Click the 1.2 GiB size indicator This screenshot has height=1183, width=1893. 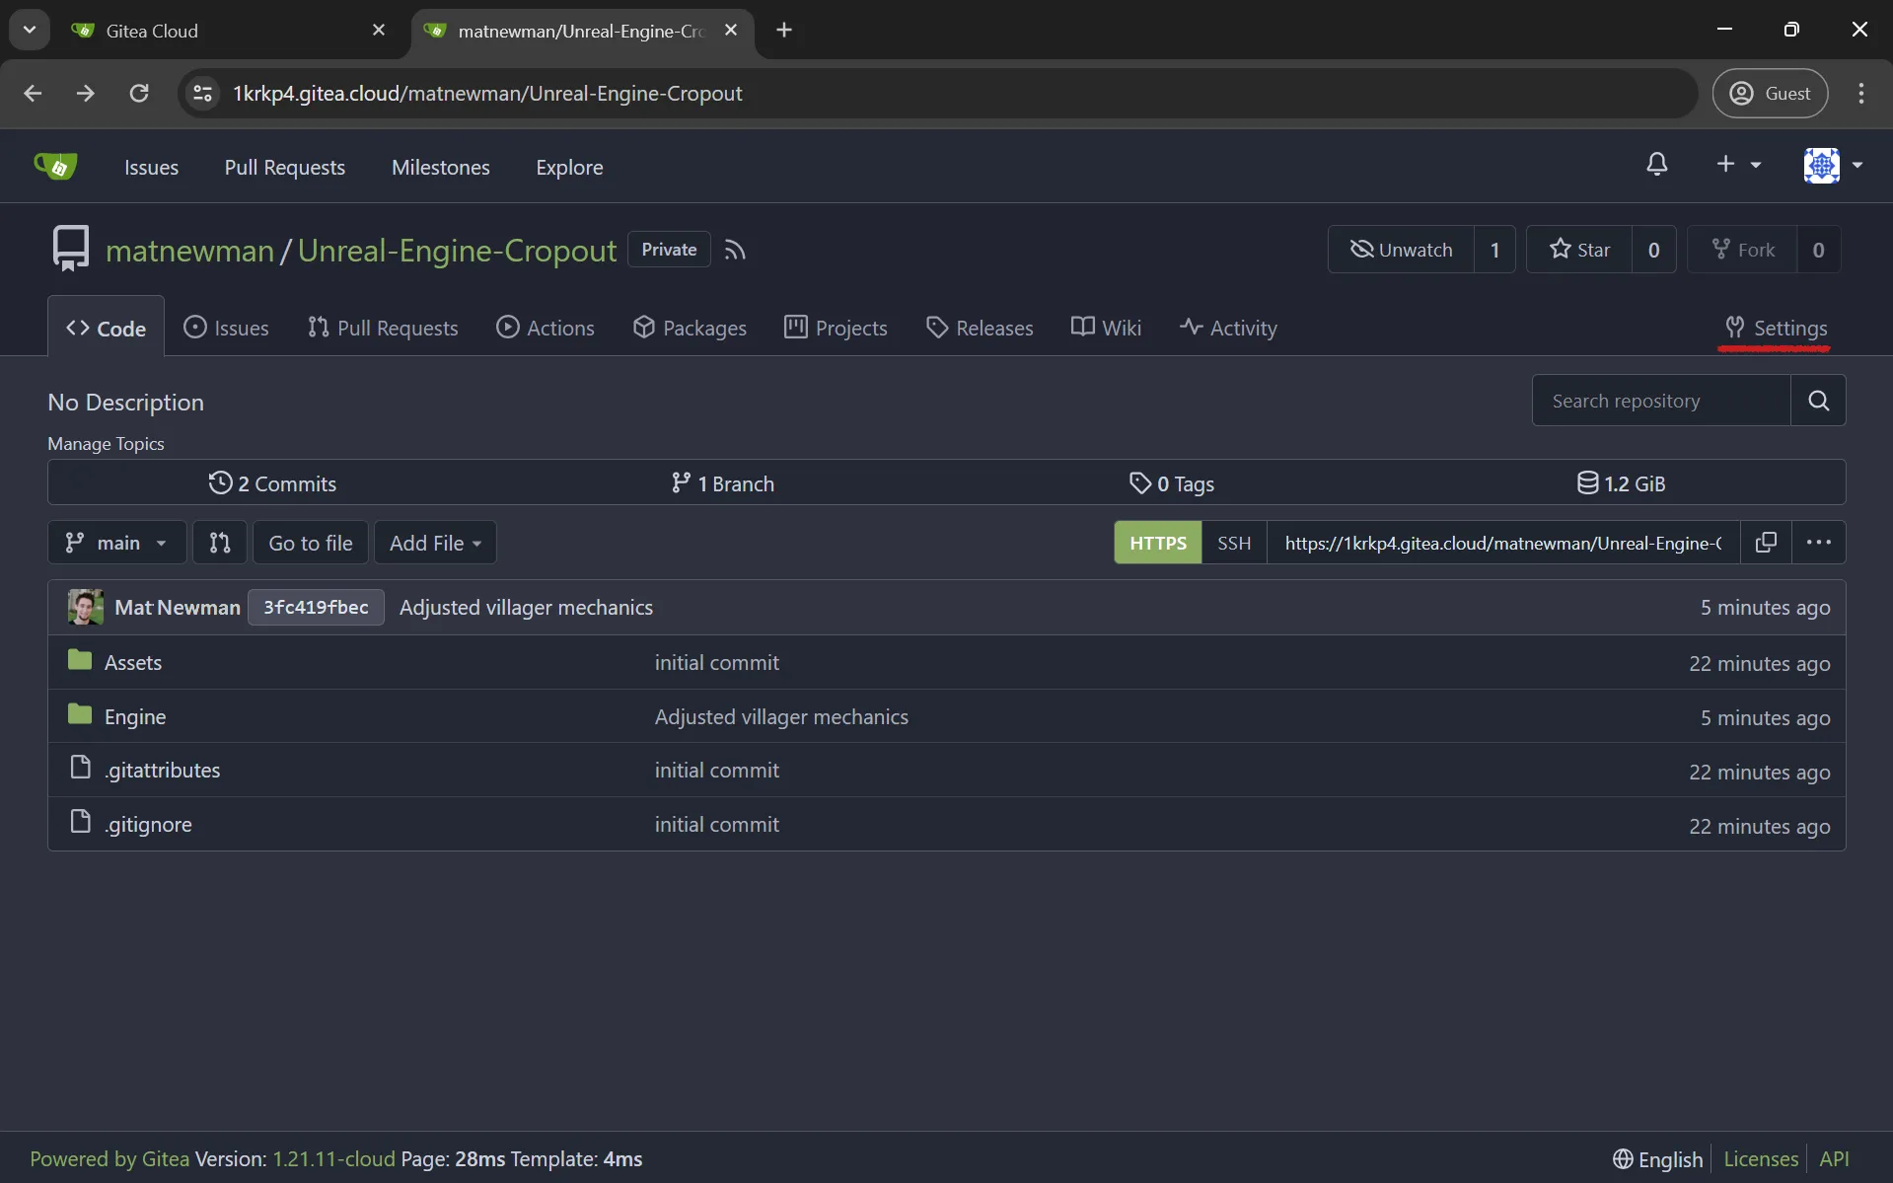[x=1621, y=483]
